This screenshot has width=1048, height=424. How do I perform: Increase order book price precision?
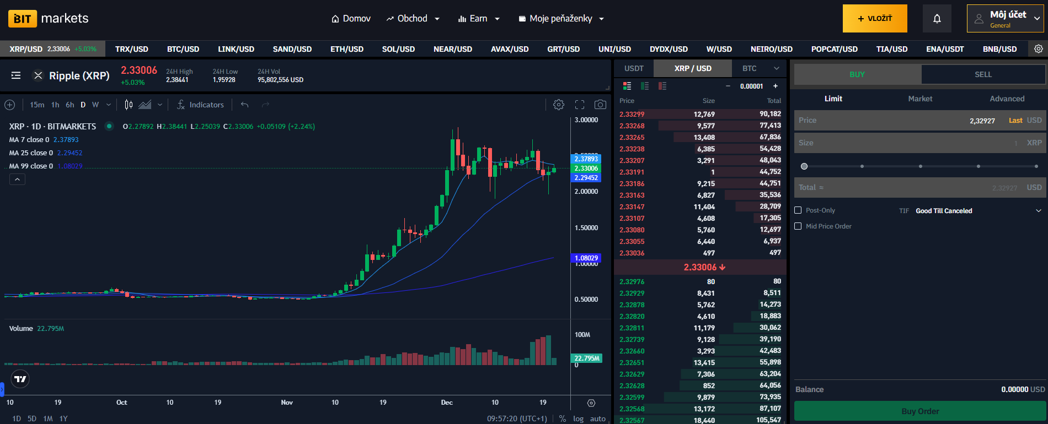coord(776,86)
